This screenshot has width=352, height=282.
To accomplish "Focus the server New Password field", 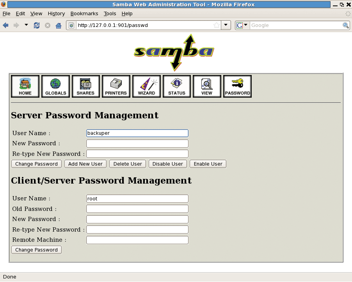I will tap(137, 143).
